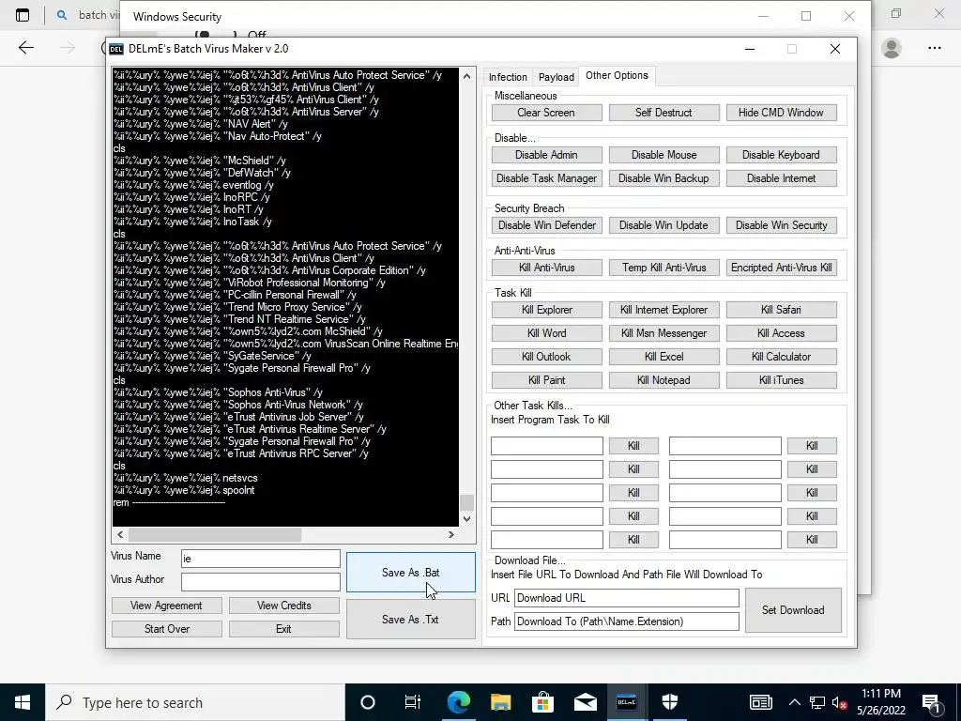Click the Kill Paint button
961x721 pixels.
(x=546, y=380)
